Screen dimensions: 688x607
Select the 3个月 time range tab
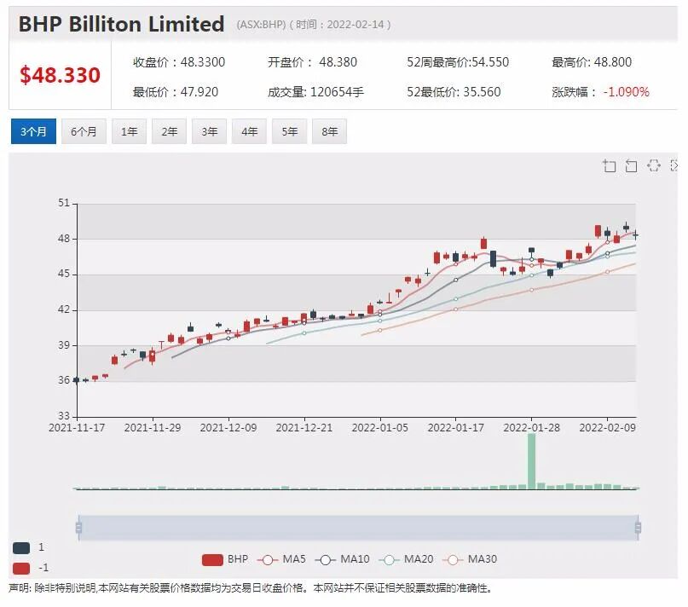(33, 131)
